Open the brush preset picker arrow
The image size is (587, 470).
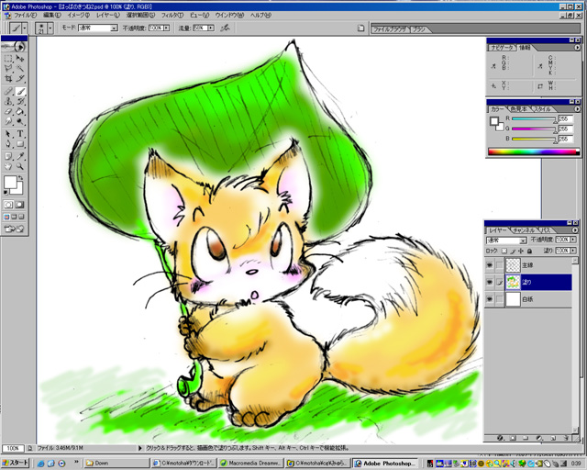50,28
